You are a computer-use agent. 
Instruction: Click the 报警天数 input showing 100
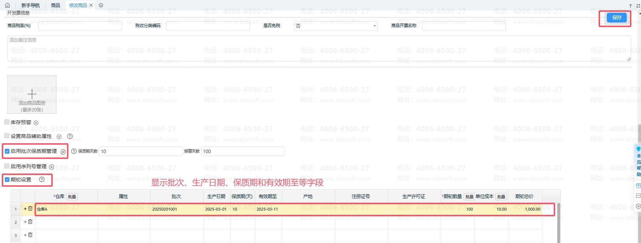point(243,151)
